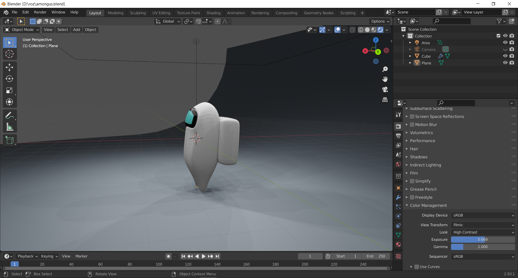Open the View Transform Filmic dropdown
Viewport: 518px width, 278px height.
coord(483,225)
